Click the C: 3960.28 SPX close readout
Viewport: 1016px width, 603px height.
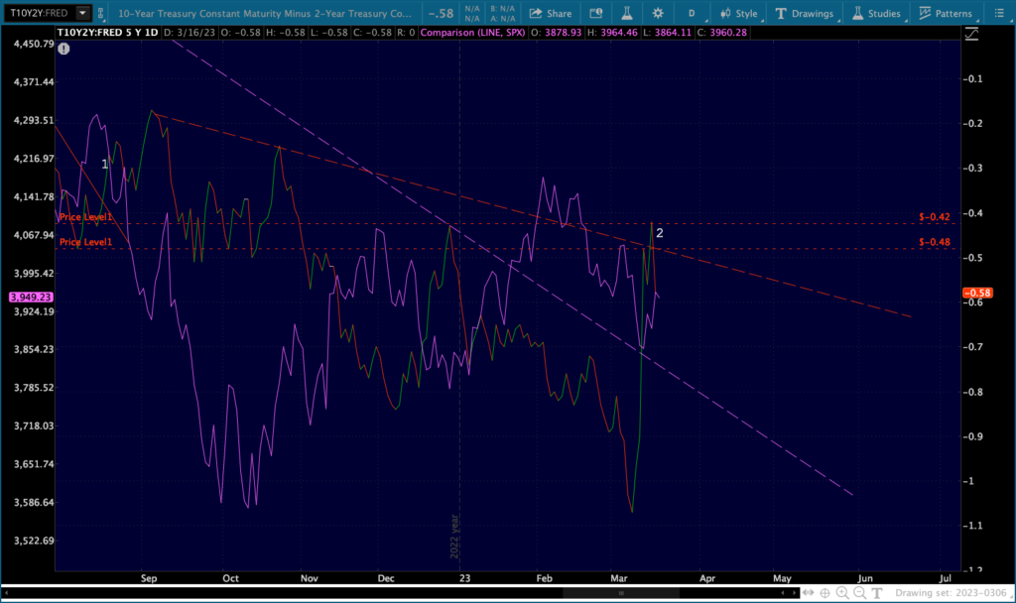click(x=722, y=33)
